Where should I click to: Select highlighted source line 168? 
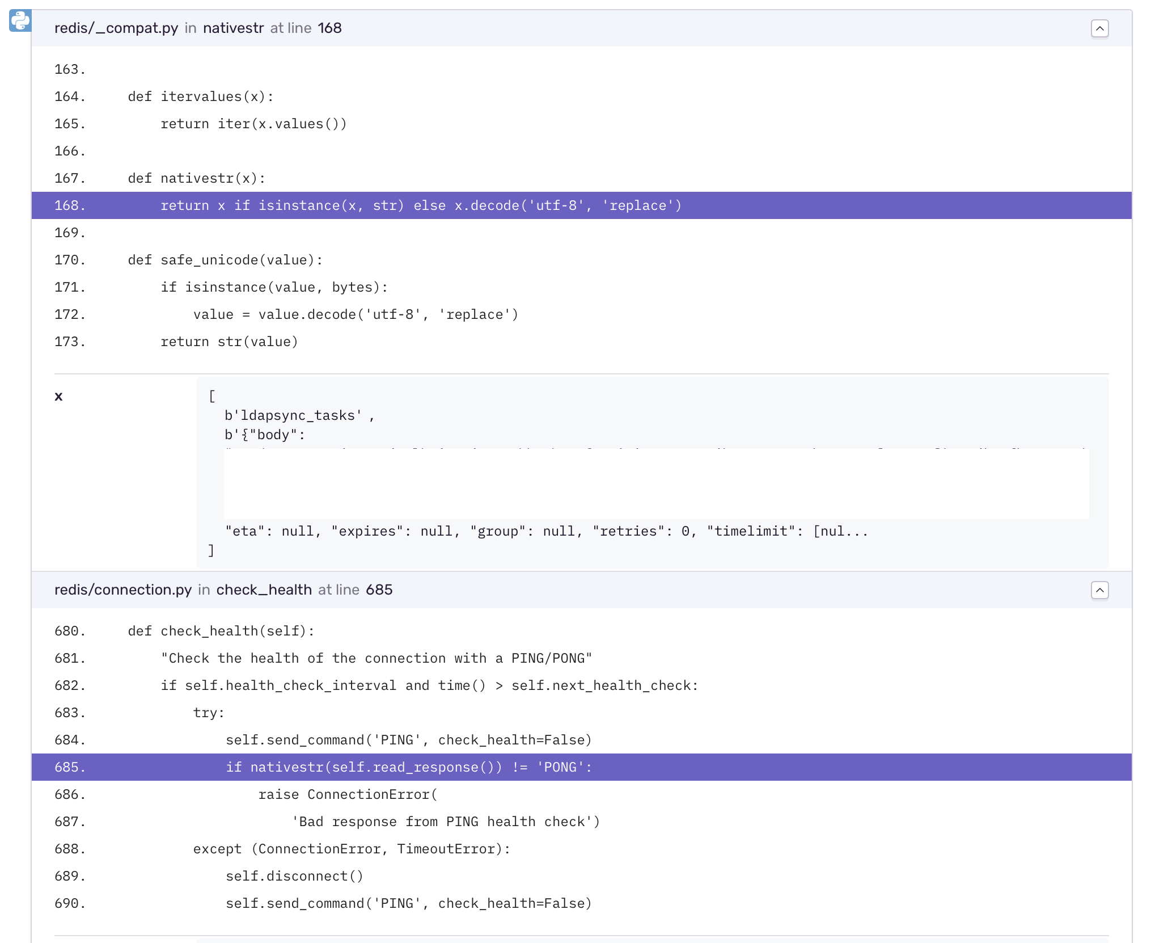click(420, 205)
